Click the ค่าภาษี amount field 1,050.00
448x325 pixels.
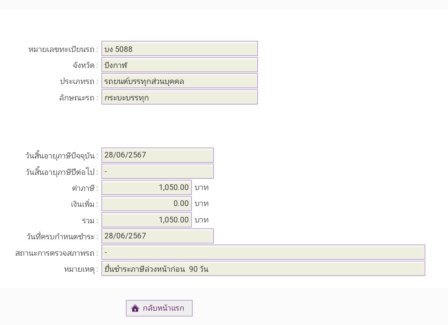point(147,187)
